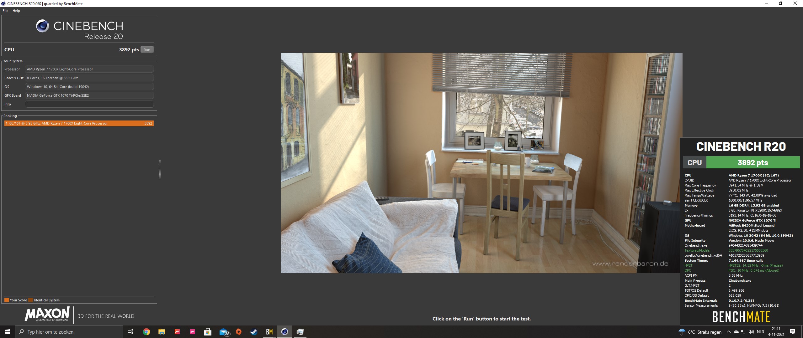The width and height of the screenshot is (803, 338).
Task: Minimize the Cinebench window
Action: (x=767, y=3)
